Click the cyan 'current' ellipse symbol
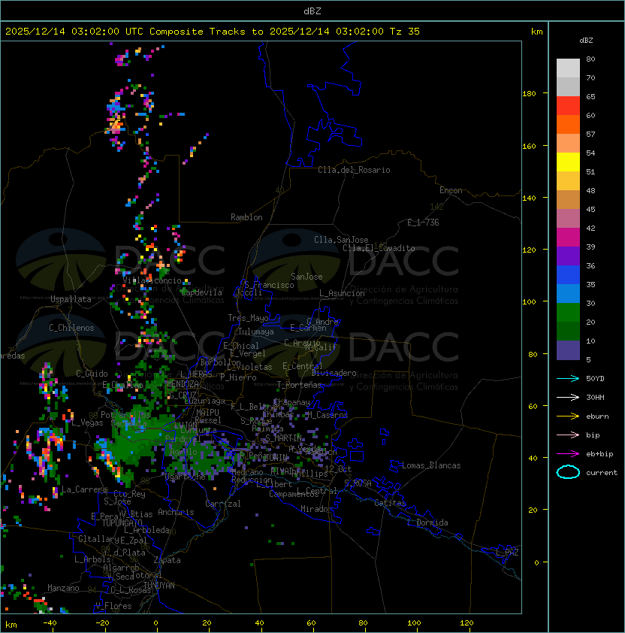This screenshot has height=633, width=625. pos(568,472)
